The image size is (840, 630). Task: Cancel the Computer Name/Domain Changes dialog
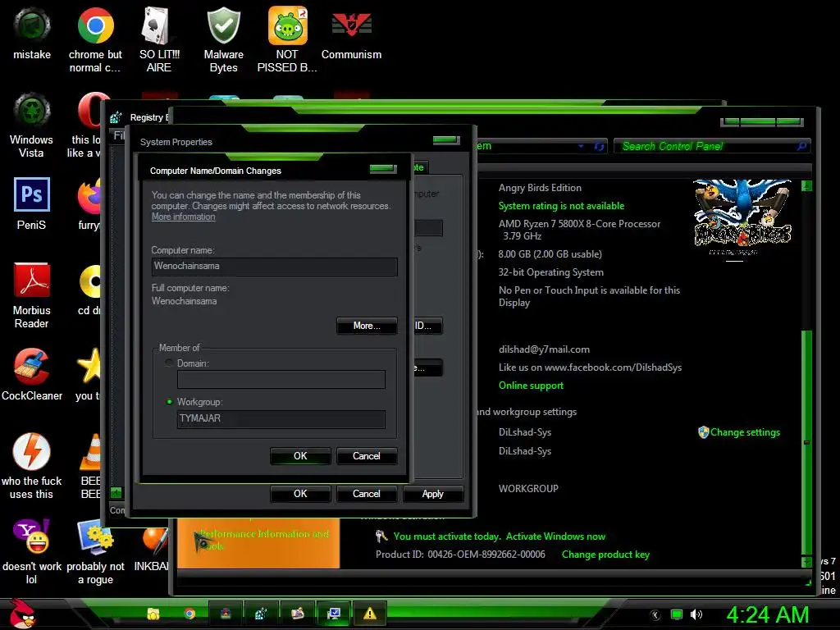[367, 456]
